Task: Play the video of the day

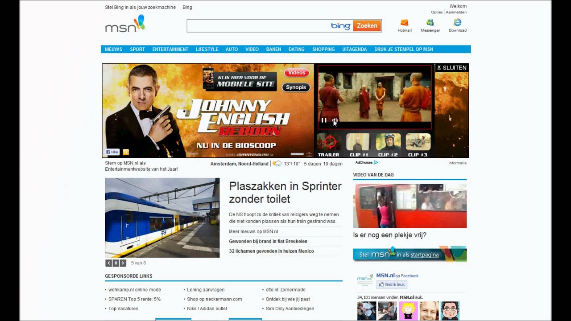Action: (455, 193)
